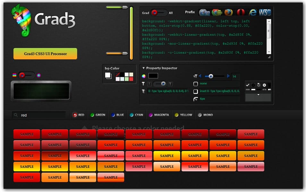Image resolution: width=306 pixels, height=192 pixels.
Task: Click the gear icon in Property Inspector
Action: tap(264, 85)
